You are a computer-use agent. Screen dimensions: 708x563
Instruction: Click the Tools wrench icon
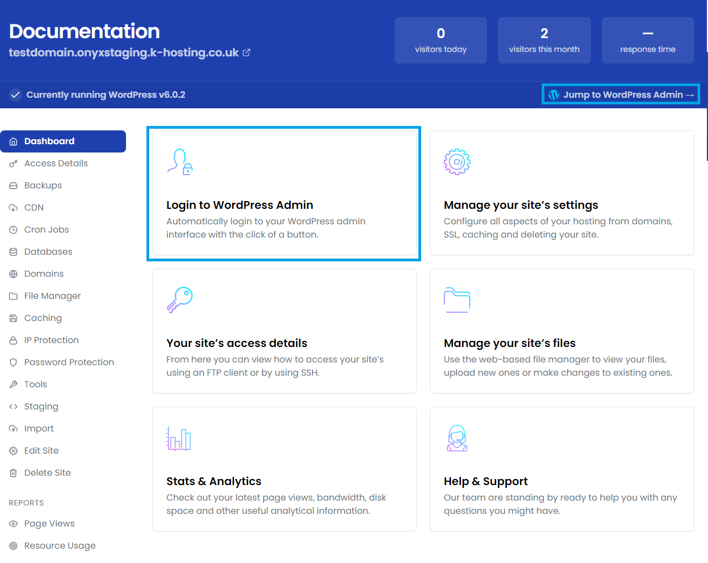13,385
